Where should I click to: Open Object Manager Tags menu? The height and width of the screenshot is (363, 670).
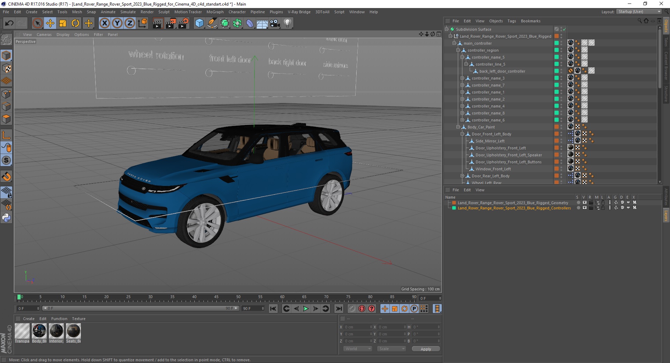512,21
